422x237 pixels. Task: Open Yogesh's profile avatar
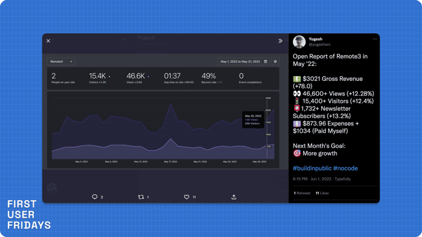coord(299,42)
